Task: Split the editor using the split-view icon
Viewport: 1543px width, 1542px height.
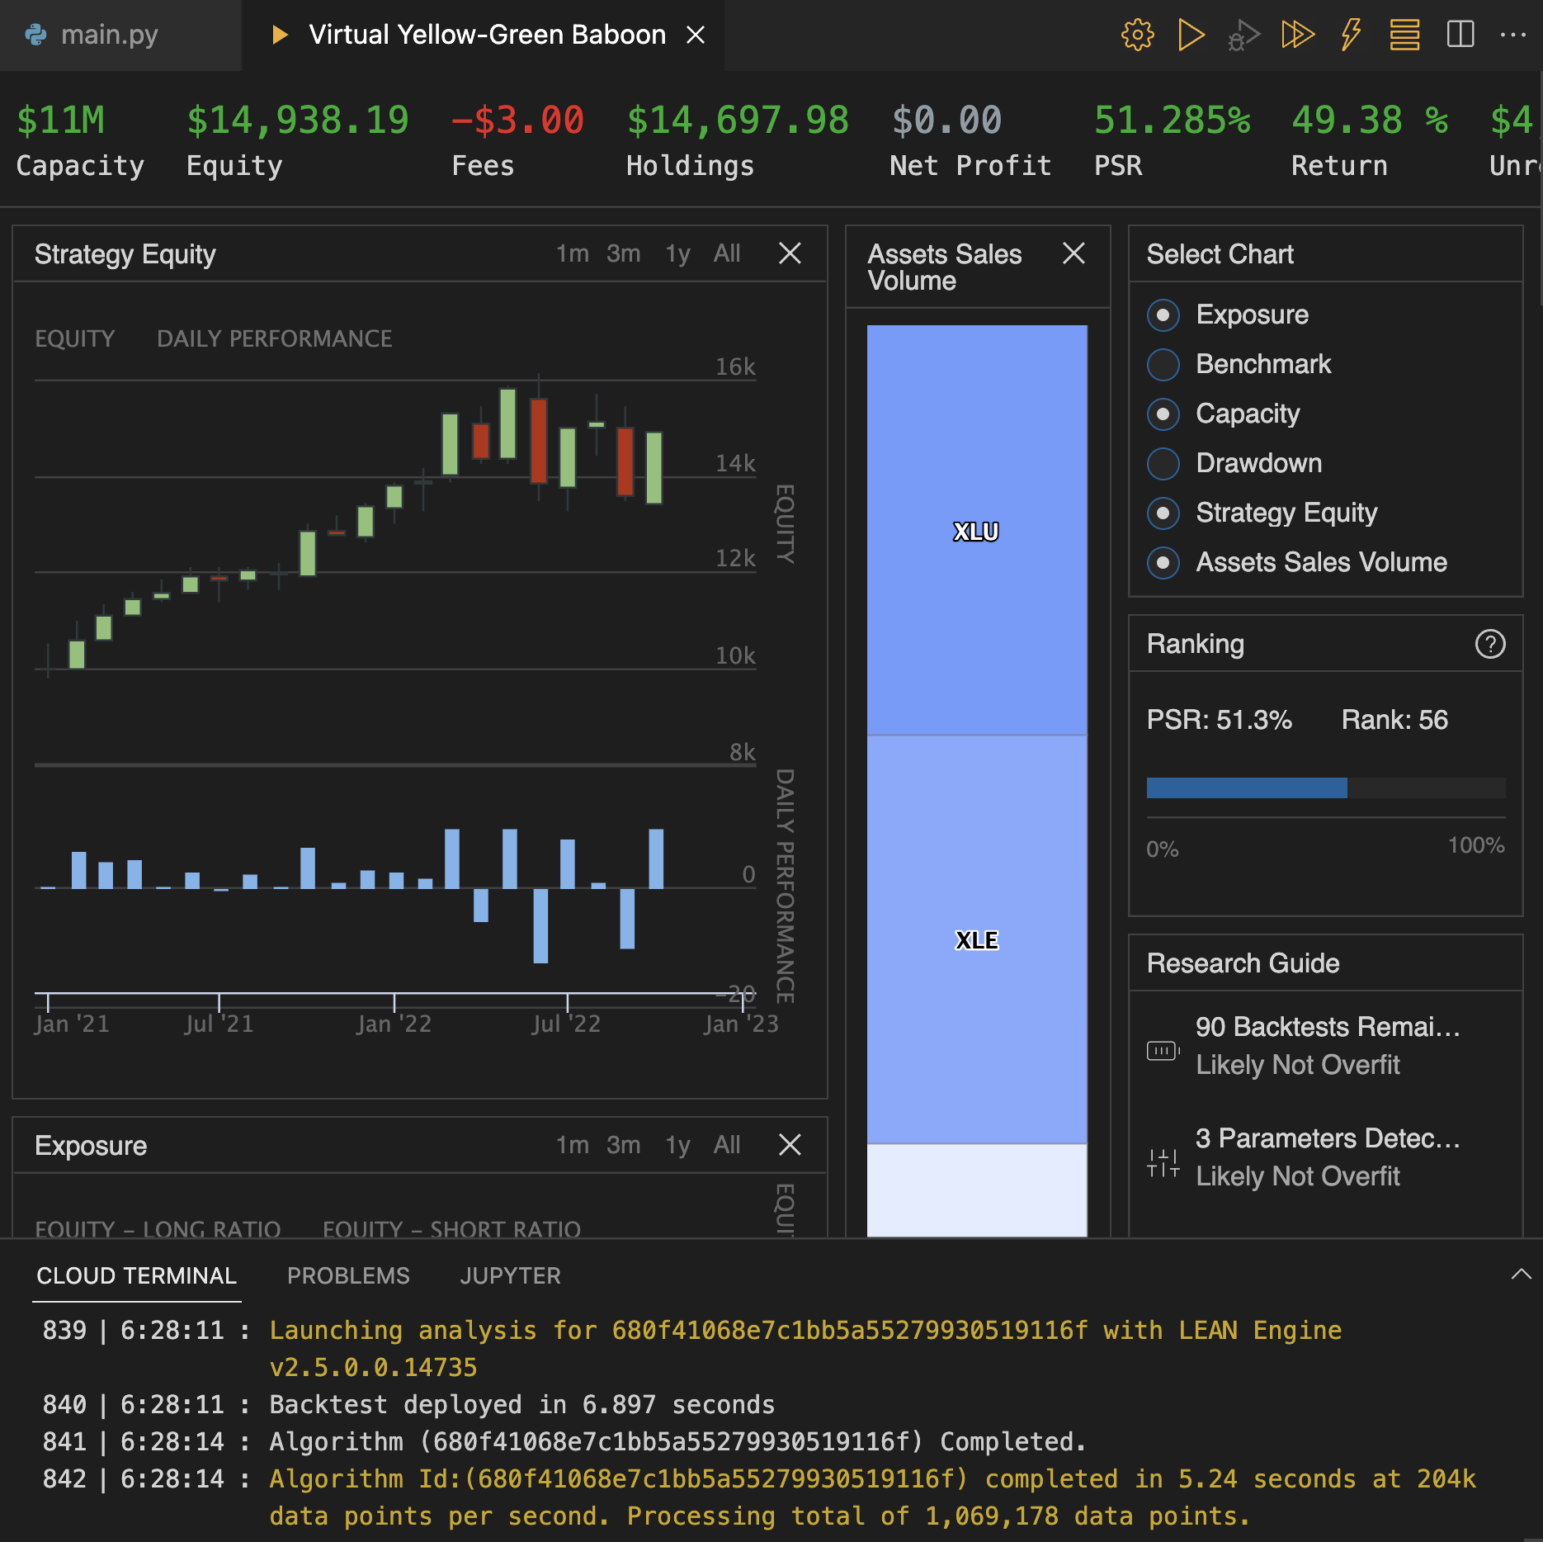Action: [1459, 35]
